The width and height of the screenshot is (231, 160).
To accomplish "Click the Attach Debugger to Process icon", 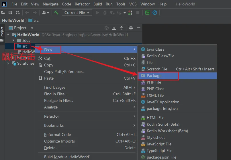I will click(130, 13).
